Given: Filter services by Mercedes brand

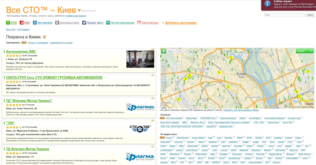Looking at the screenshot, I should 280,150.
